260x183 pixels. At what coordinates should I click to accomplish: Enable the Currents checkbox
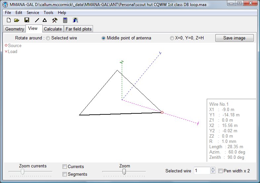point(65,167)
